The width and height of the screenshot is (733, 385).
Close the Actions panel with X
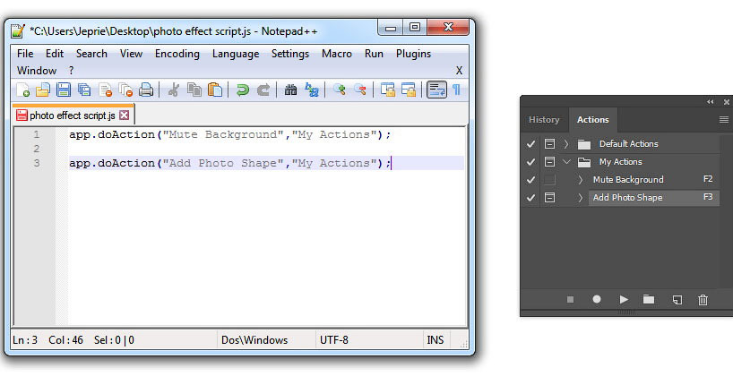pyautogui.click(x=726, y=102)
